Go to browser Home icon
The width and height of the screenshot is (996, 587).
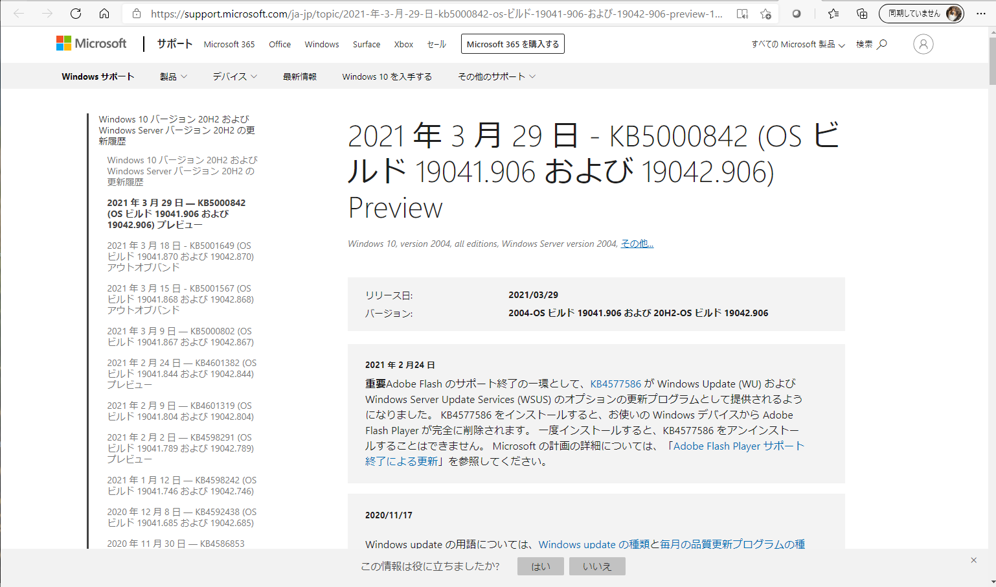[104, 14]
